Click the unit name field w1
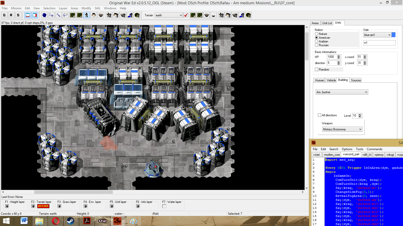 379,43
